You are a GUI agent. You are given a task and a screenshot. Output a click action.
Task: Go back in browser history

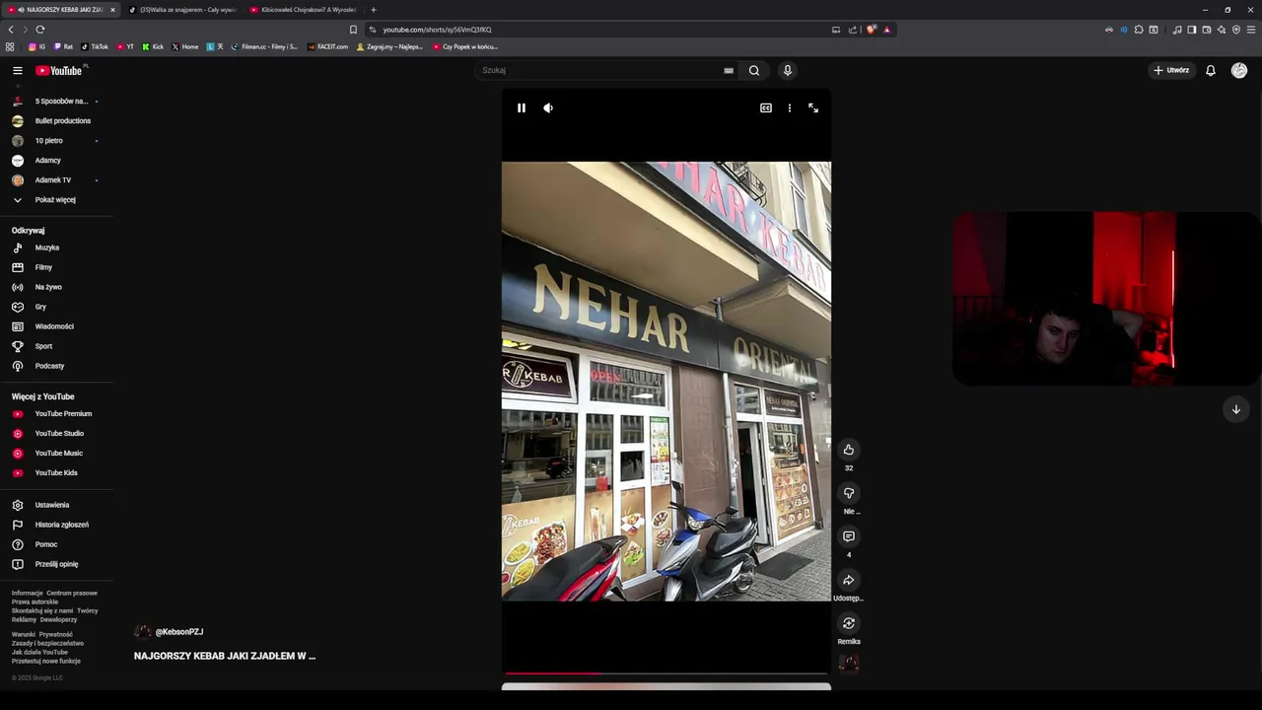11,30
